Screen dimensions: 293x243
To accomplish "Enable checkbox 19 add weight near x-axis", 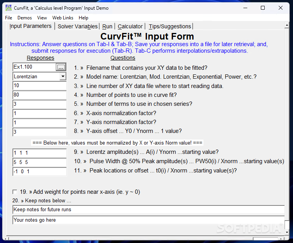I will click(x=15, y=192).
